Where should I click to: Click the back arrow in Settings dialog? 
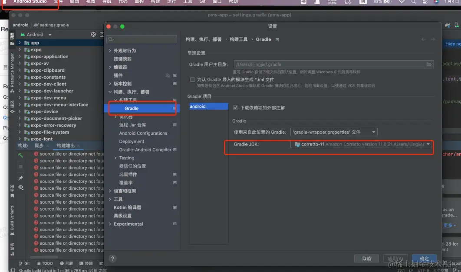pos(424,39)
